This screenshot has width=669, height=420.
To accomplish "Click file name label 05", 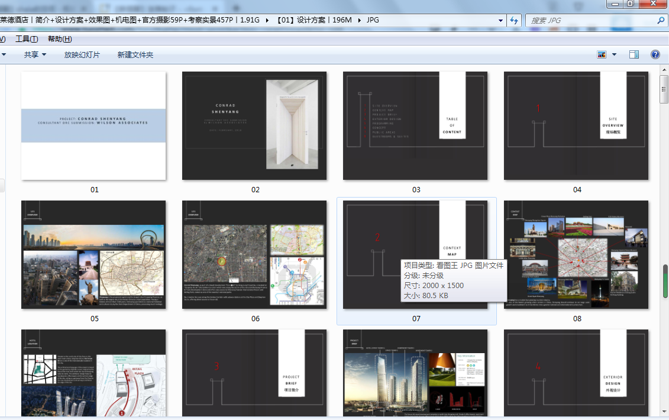I will (94, 318).
